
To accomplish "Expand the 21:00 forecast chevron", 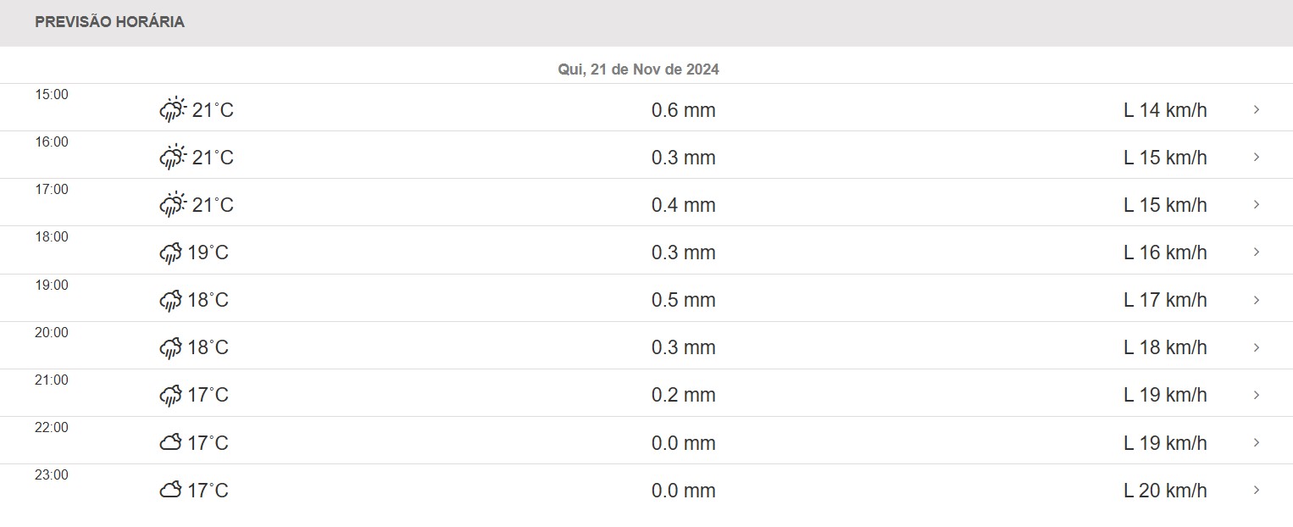I will point(1256,395).
